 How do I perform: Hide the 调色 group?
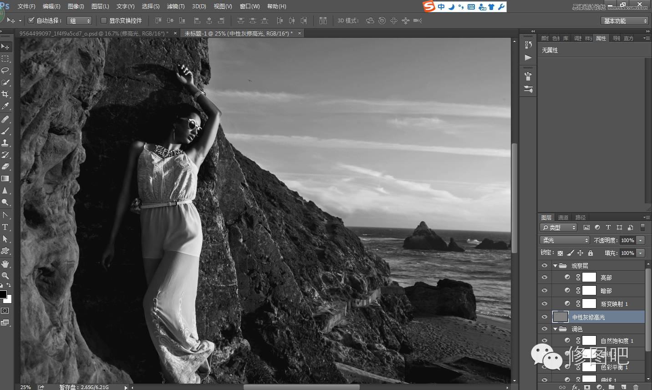pos(545,329)
